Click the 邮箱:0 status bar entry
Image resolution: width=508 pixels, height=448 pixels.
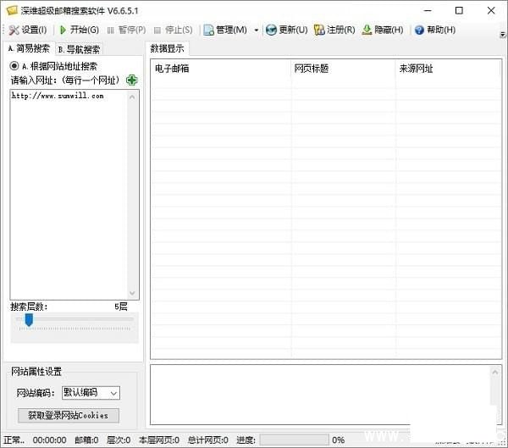pos(86,440)
